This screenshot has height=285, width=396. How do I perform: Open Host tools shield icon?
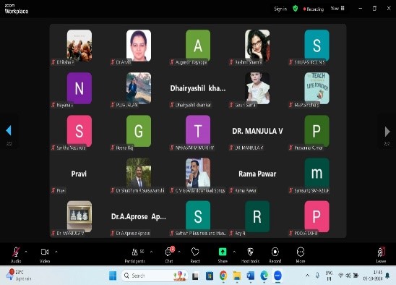point(250,255)
